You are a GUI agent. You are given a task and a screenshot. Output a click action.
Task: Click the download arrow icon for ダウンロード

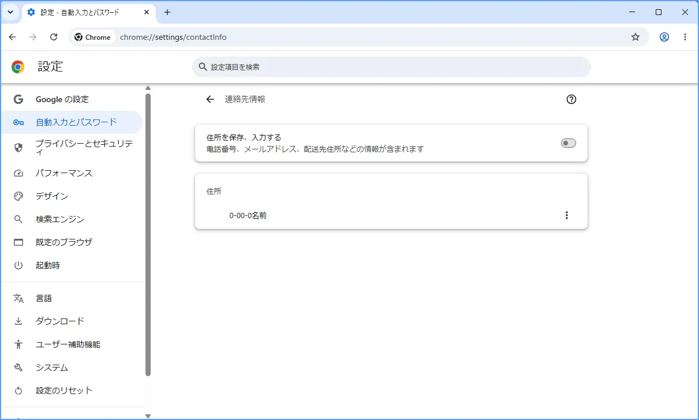pos(18,321)
